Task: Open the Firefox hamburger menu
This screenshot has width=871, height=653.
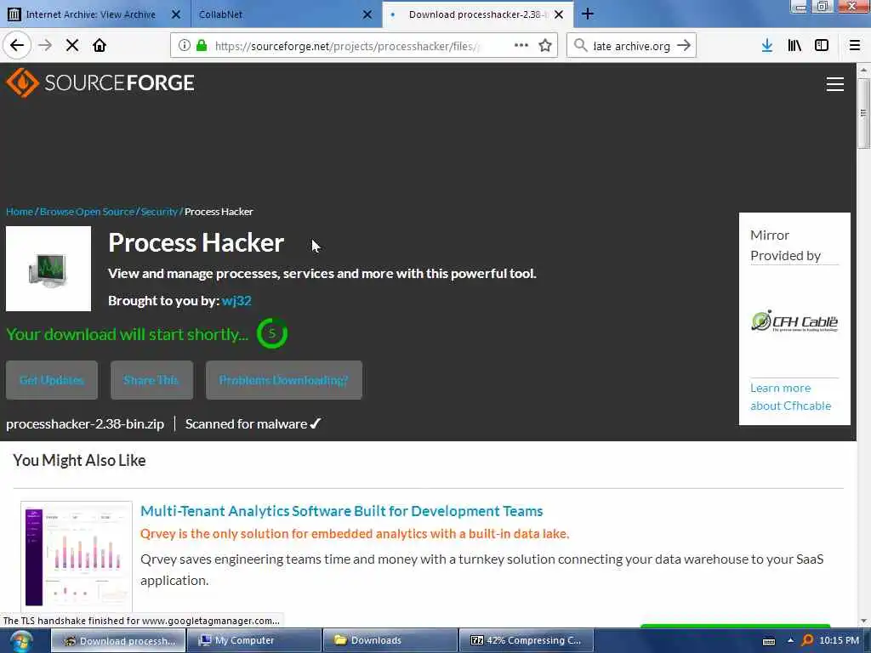Action: coord(855,46)
